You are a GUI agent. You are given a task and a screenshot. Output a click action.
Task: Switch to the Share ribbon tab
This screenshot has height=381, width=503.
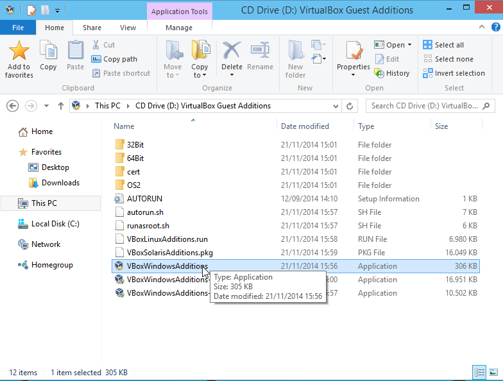[x=92, y=28]
